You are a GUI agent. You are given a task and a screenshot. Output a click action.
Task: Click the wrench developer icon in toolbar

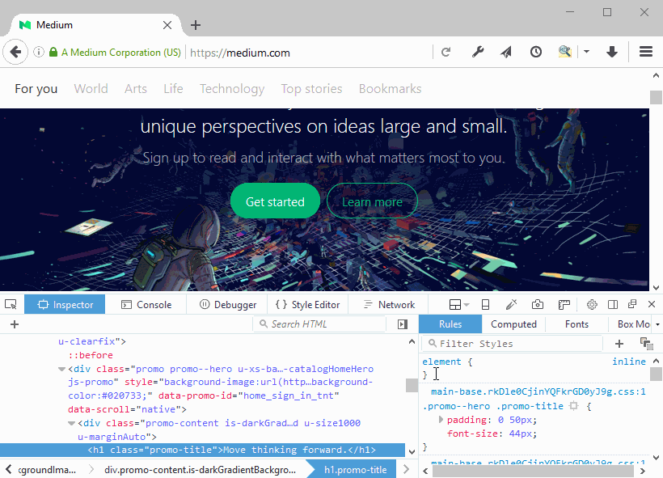coord(478,53)
